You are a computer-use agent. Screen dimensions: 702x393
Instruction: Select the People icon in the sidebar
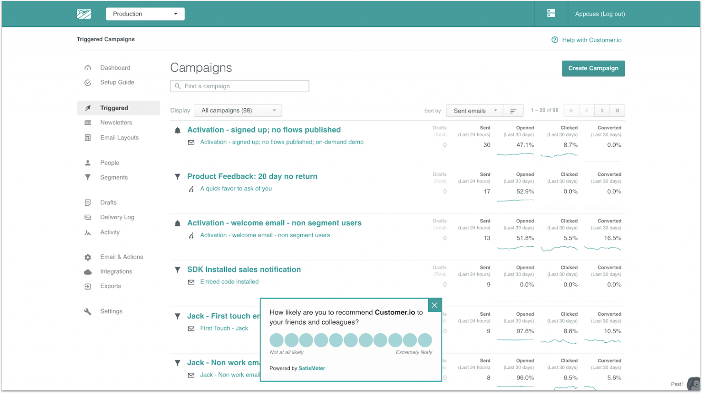tap(87, 162)
